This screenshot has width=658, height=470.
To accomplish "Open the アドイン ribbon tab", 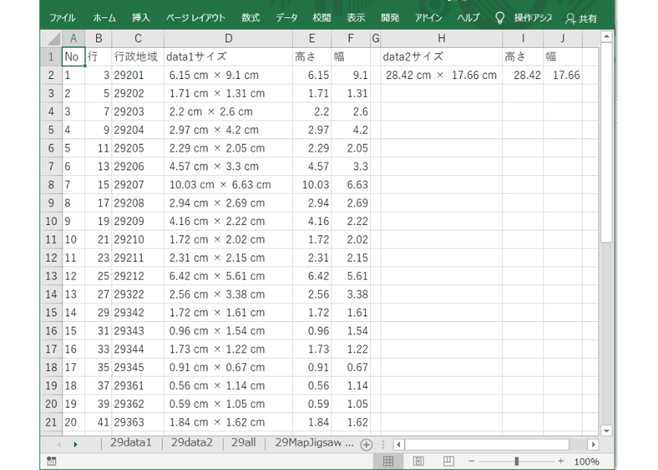I will pos(429,18).
